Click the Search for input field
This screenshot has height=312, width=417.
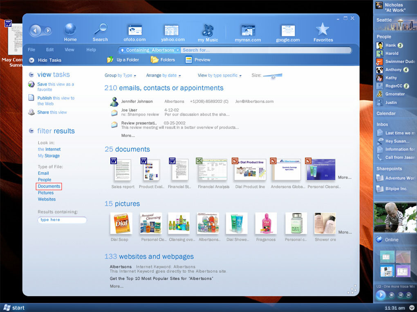point(266,50)
